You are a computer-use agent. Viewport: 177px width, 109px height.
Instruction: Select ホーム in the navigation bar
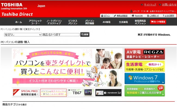coord(19,22)
